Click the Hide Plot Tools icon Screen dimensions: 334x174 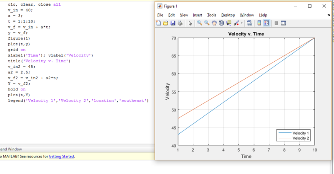click(x=276, y=23)
